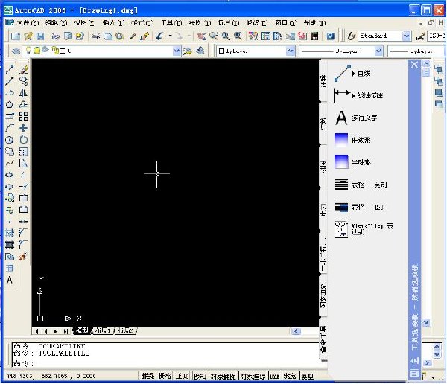
Task: Expand the Undo history dropdown arrow
Action: 170,36
